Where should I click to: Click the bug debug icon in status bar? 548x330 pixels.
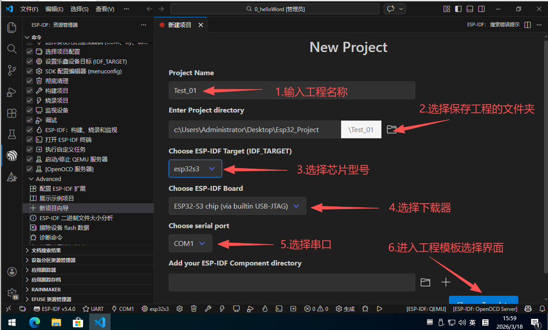(365, 309)
